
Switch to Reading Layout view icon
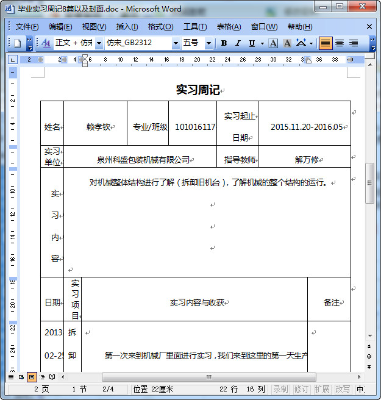coord(52,377)
